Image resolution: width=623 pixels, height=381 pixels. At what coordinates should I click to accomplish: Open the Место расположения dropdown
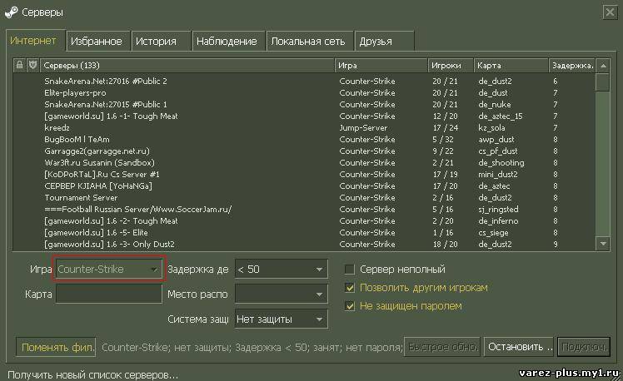281,294
